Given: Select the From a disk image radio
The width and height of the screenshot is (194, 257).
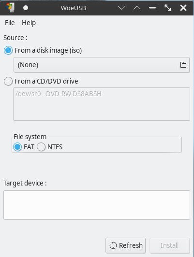Looking at the screenshot, I should coord(8,50).
